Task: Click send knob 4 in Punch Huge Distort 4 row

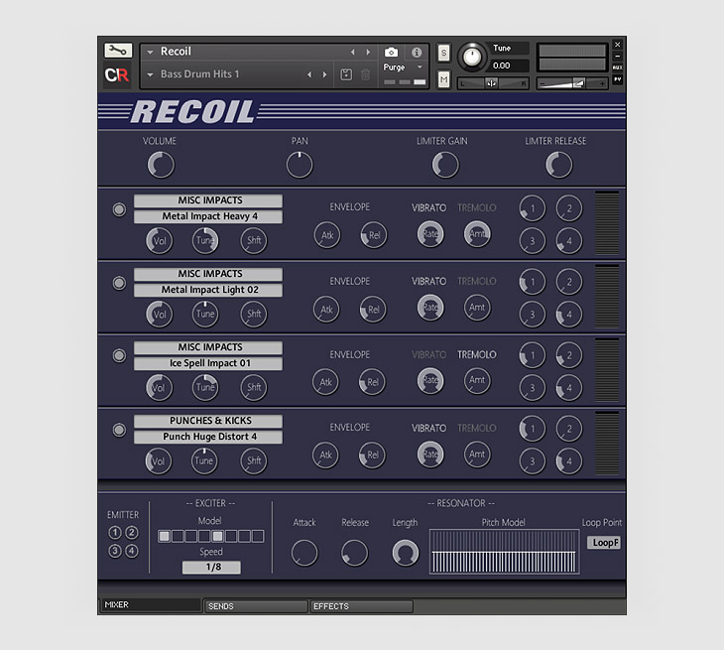Action: [569, 461]
